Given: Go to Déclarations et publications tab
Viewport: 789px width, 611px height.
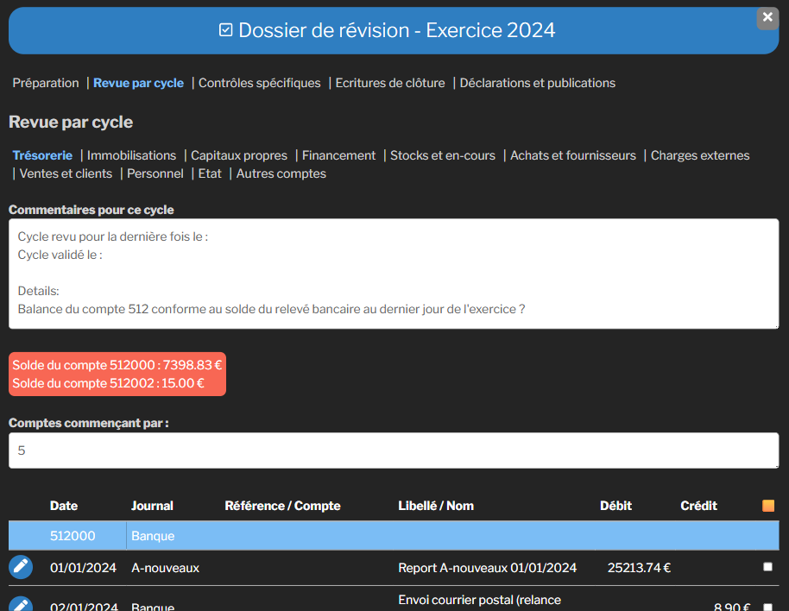Looking at the screenshot, I should [x=537, y=83].
